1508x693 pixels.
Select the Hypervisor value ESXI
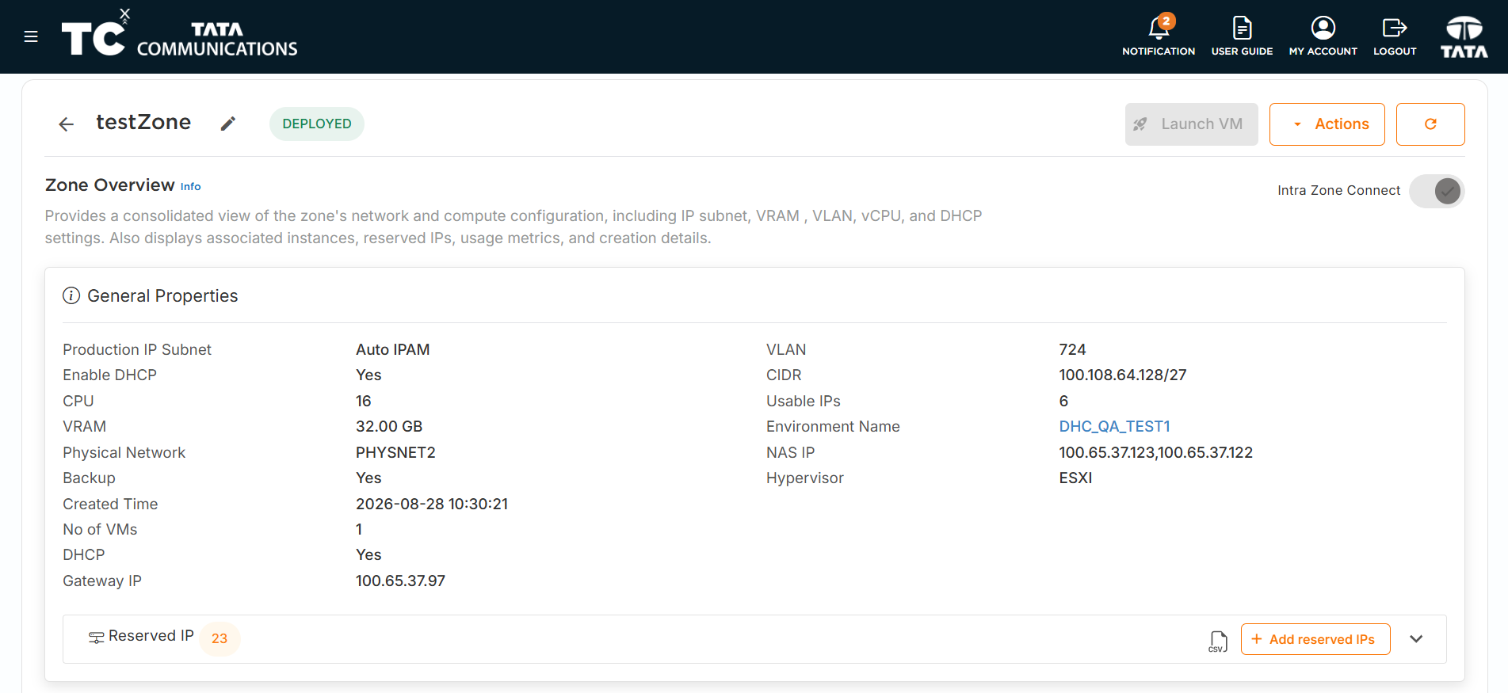[1075, 478]
